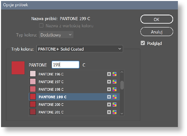This screenshot has height=136, width=187.
Task: Click color mode icon for PANTONE 198 C
Action: click(x=115, y=89)
